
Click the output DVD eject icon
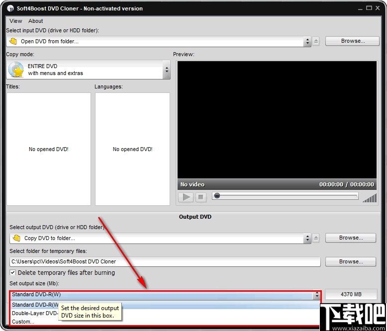316,238
